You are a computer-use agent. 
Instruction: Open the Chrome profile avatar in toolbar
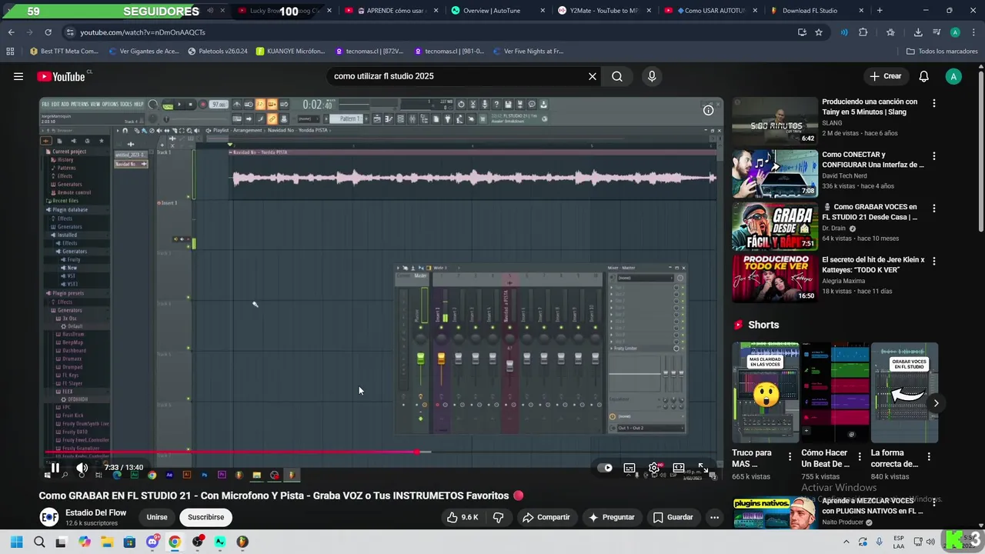pyautogui.click(x=955, y=32)
